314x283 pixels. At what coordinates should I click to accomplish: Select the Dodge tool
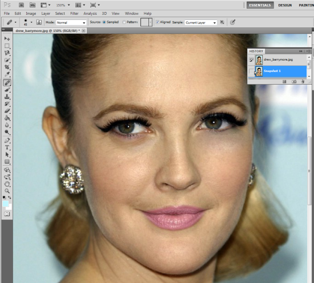7,131
